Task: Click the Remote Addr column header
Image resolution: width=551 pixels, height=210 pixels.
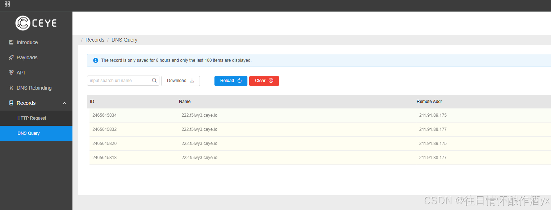Action: pyautogui.click(x=429, y=102)
